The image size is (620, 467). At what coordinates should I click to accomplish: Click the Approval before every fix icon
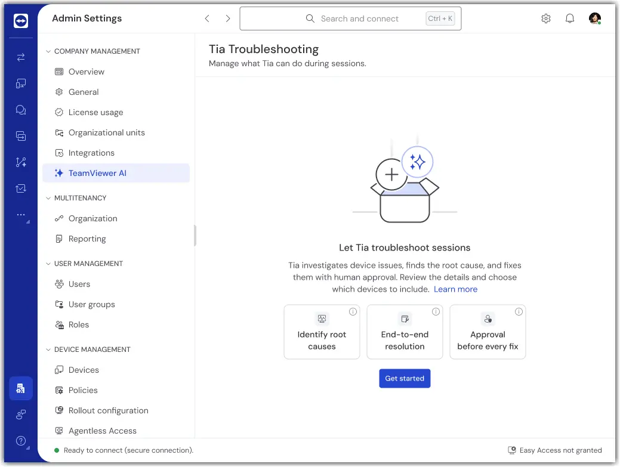click(488, 318)
